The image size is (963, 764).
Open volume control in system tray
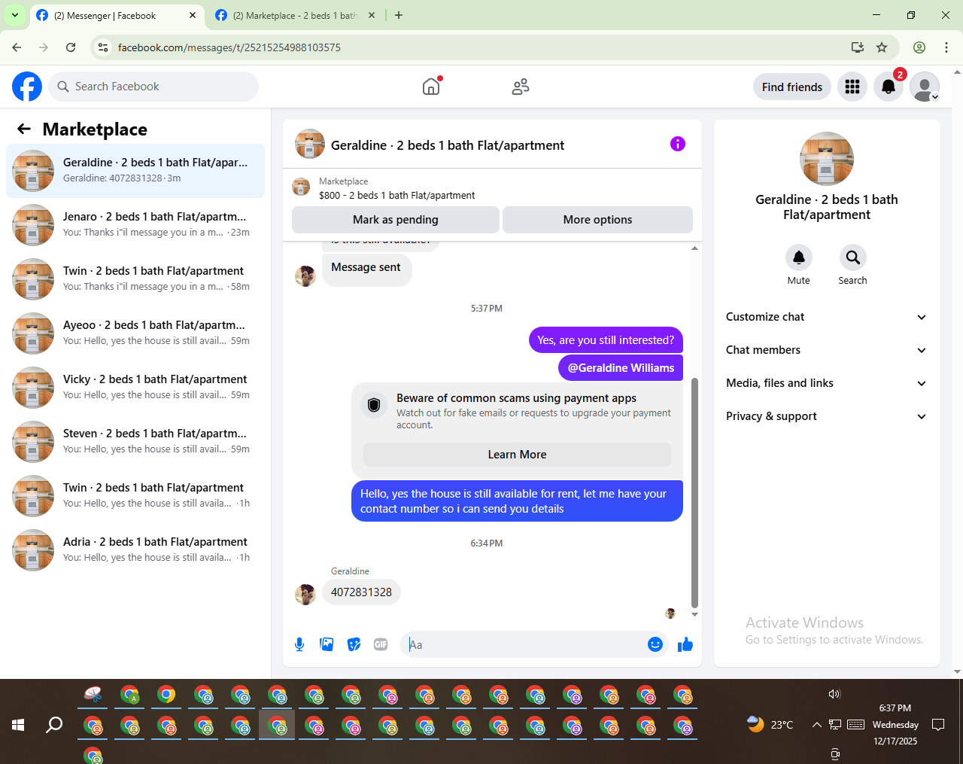[834, 694]
